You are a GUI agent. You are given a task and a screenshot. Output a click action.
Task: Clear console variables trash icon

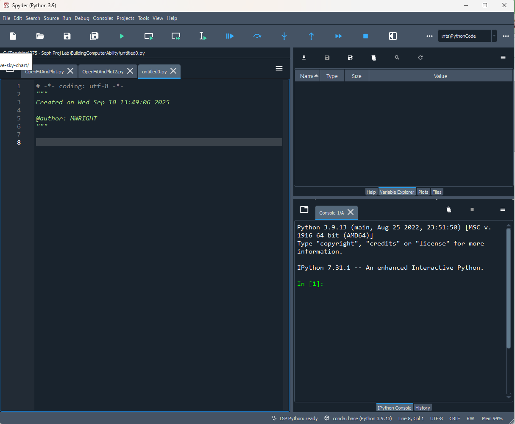point(449,209)
